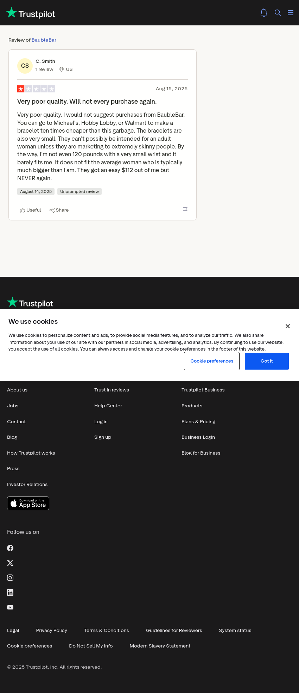Mark the review as Useful
299x693 pixels.
(31, 210)
